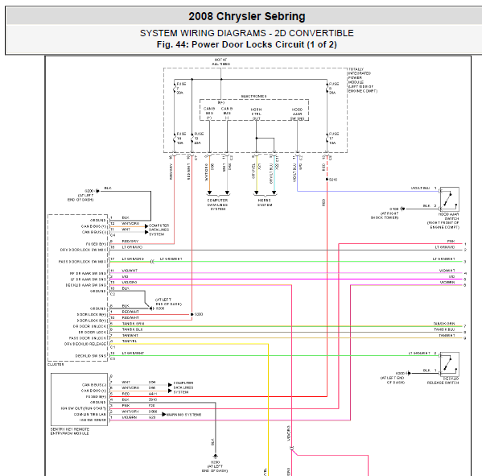Click the "F20" circuit code
This screenshot has height=476, width=482.
tap(151, 406)
